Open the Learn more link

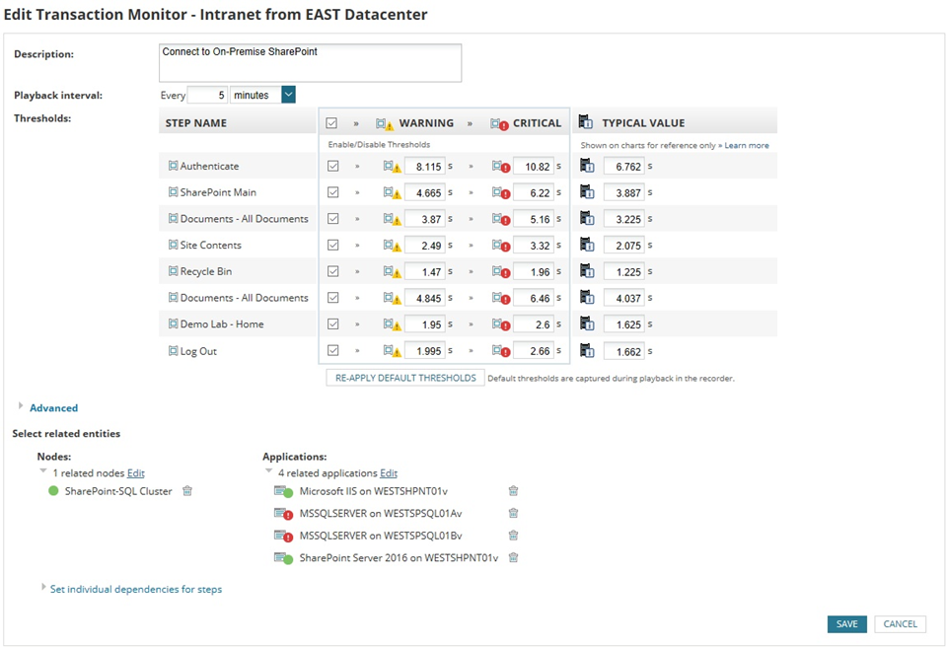click(x=747, y=146)
